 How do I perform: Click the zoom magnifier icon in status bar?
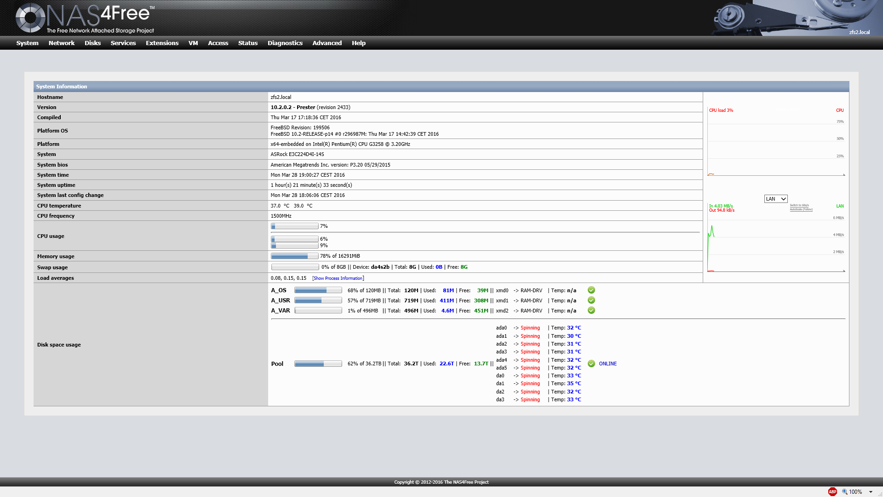pyautogui.click(x=844, y=491)
